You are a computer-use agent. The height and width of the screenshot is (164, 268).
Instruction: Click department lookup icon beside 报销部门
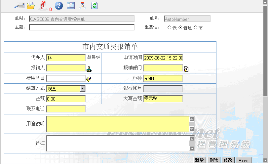(186, 69)
